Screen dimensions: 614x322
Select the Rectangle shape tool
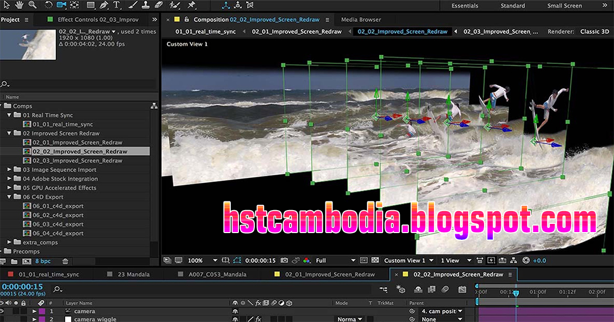pyautogui.click(x=91, y=5)
